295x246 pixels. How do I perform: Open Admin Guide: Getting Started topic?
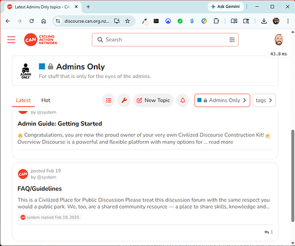tap(60, 124)
